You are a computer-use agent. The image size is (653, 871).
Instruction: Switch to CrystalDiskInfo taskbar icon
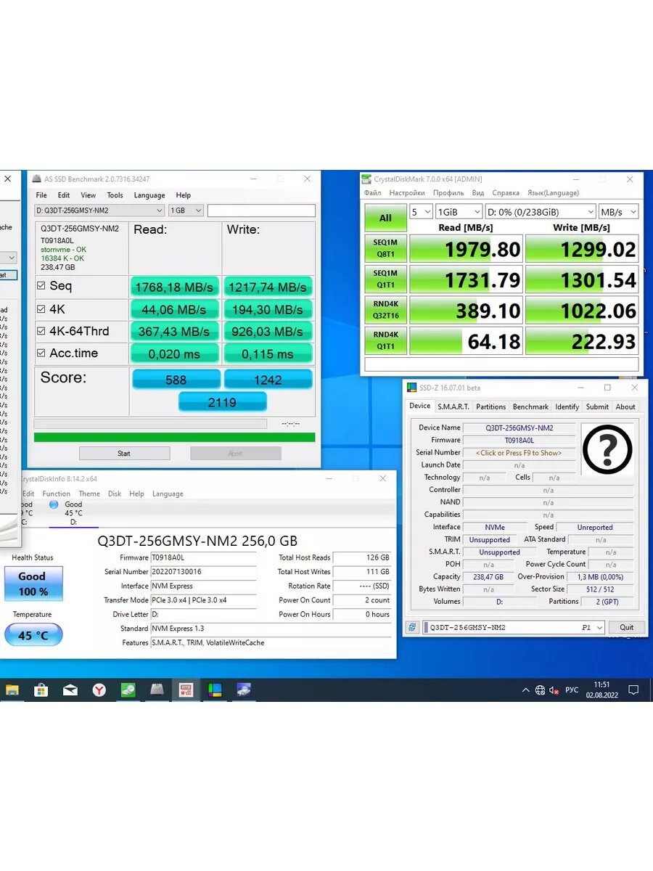point(244,690)
